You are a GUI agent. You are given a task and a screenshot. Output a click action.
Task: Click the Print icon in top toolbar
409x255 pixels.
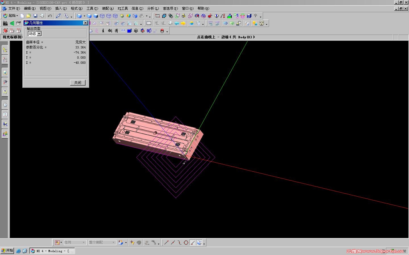click(42, 16)
